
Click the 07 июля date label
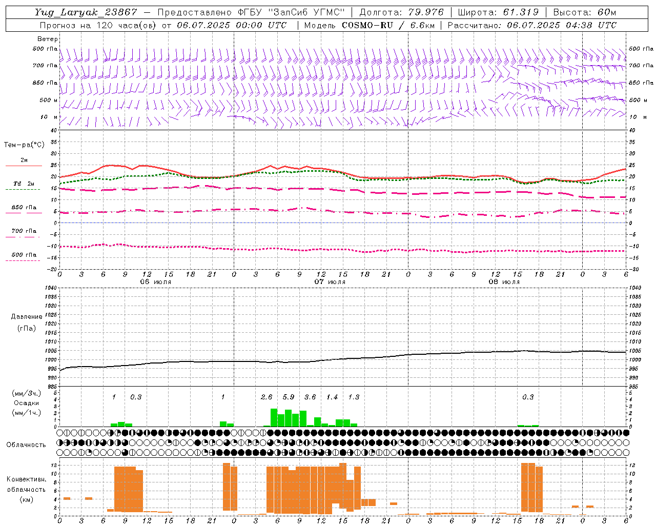pos(330,282)
